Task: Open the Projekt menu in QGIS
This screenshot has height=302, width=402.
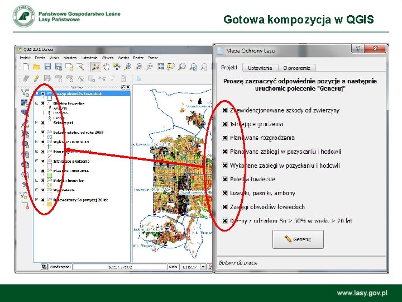Action: point(25,58)
